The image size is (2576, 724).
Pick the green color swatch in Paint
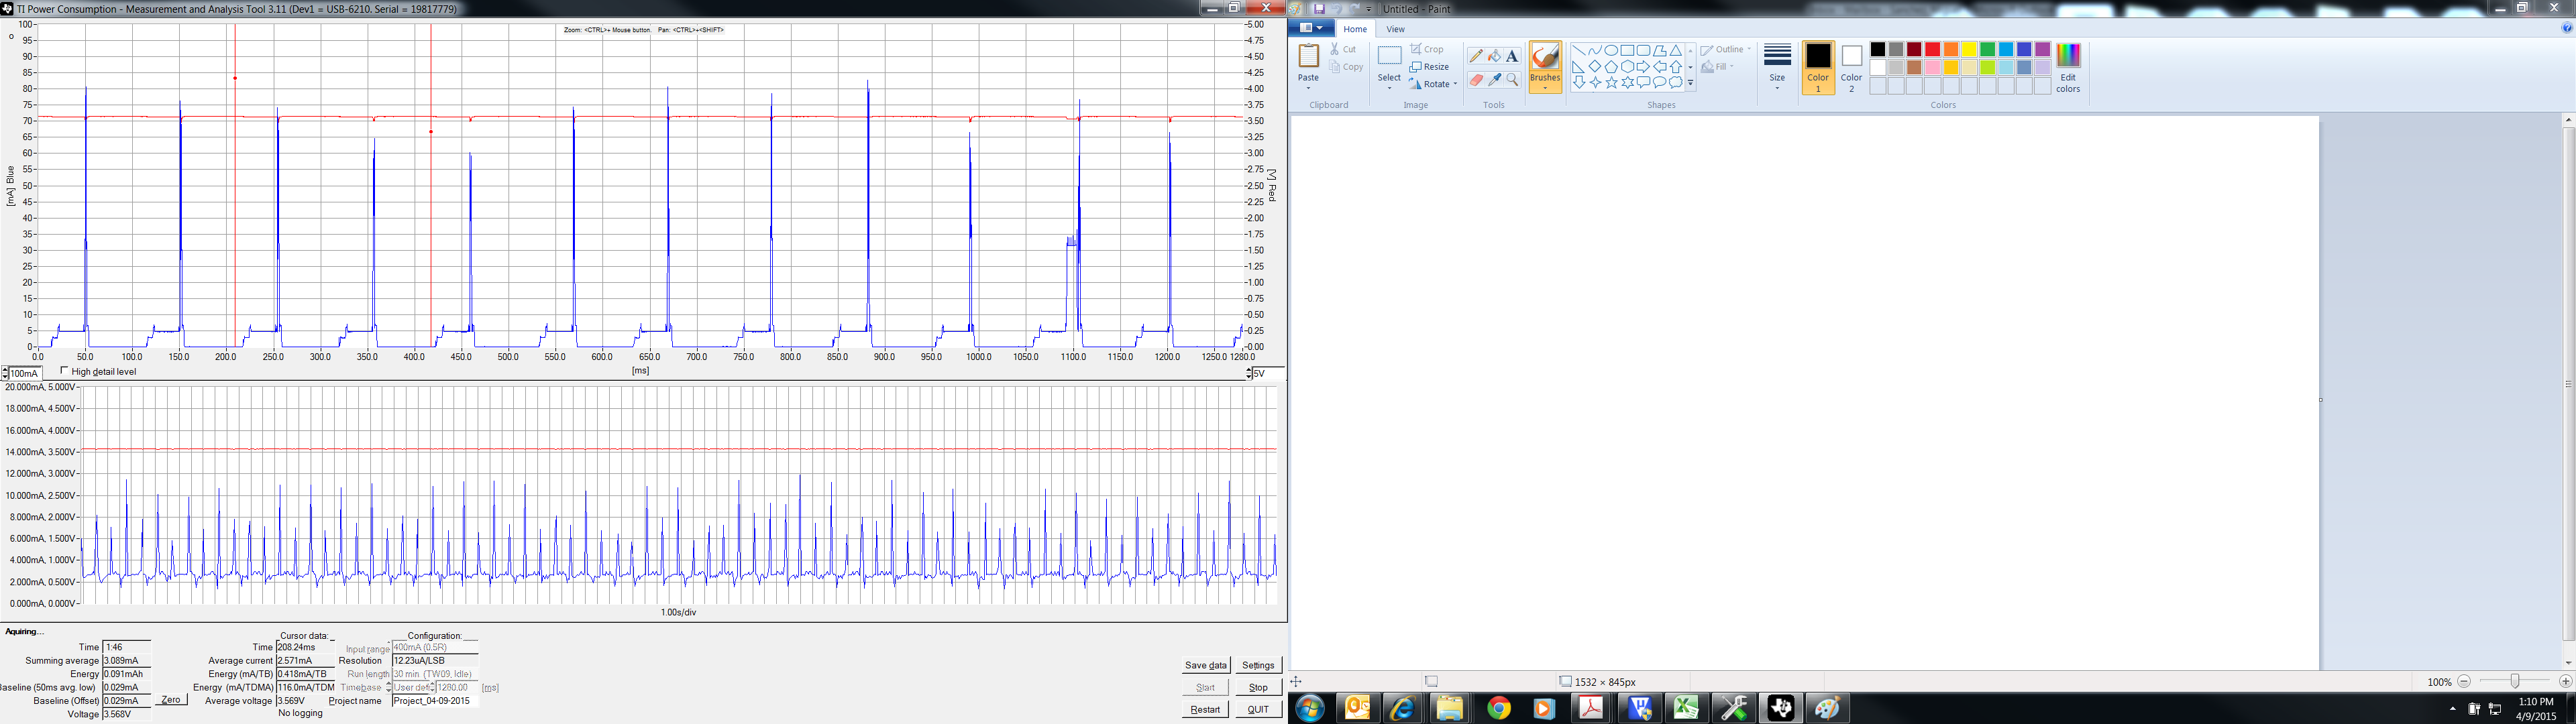[x=1987, y=50]
